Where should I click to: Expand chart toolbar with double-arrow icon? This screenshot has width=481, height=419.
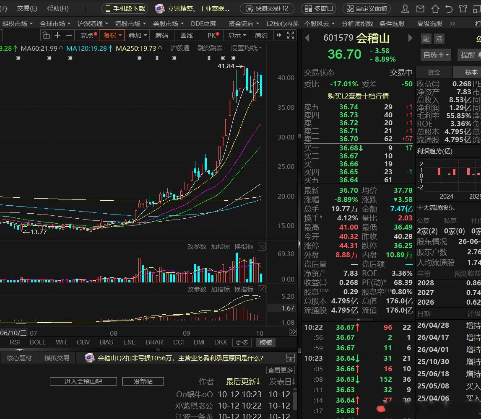(x=279, y=35)
